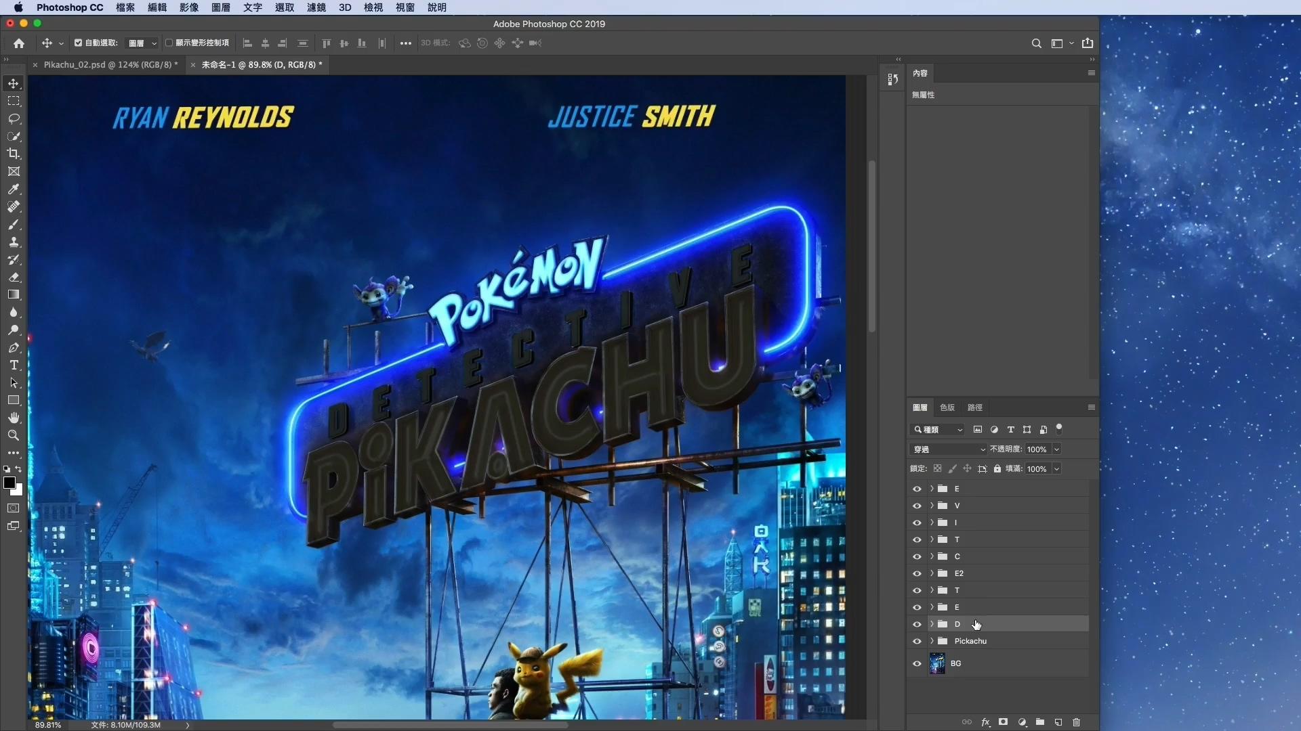Hide the E2 group layer
1301x731 pixels.
917,573
